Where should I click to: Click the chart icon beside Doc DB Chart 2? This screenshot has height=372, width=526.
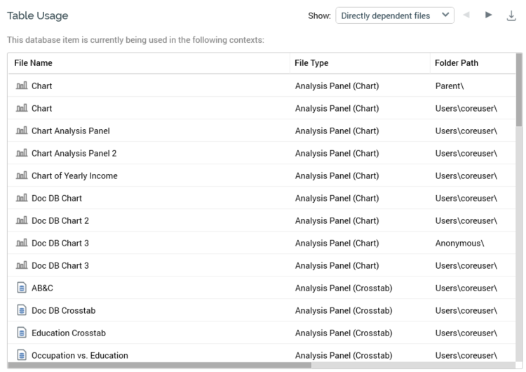[21, 220]
